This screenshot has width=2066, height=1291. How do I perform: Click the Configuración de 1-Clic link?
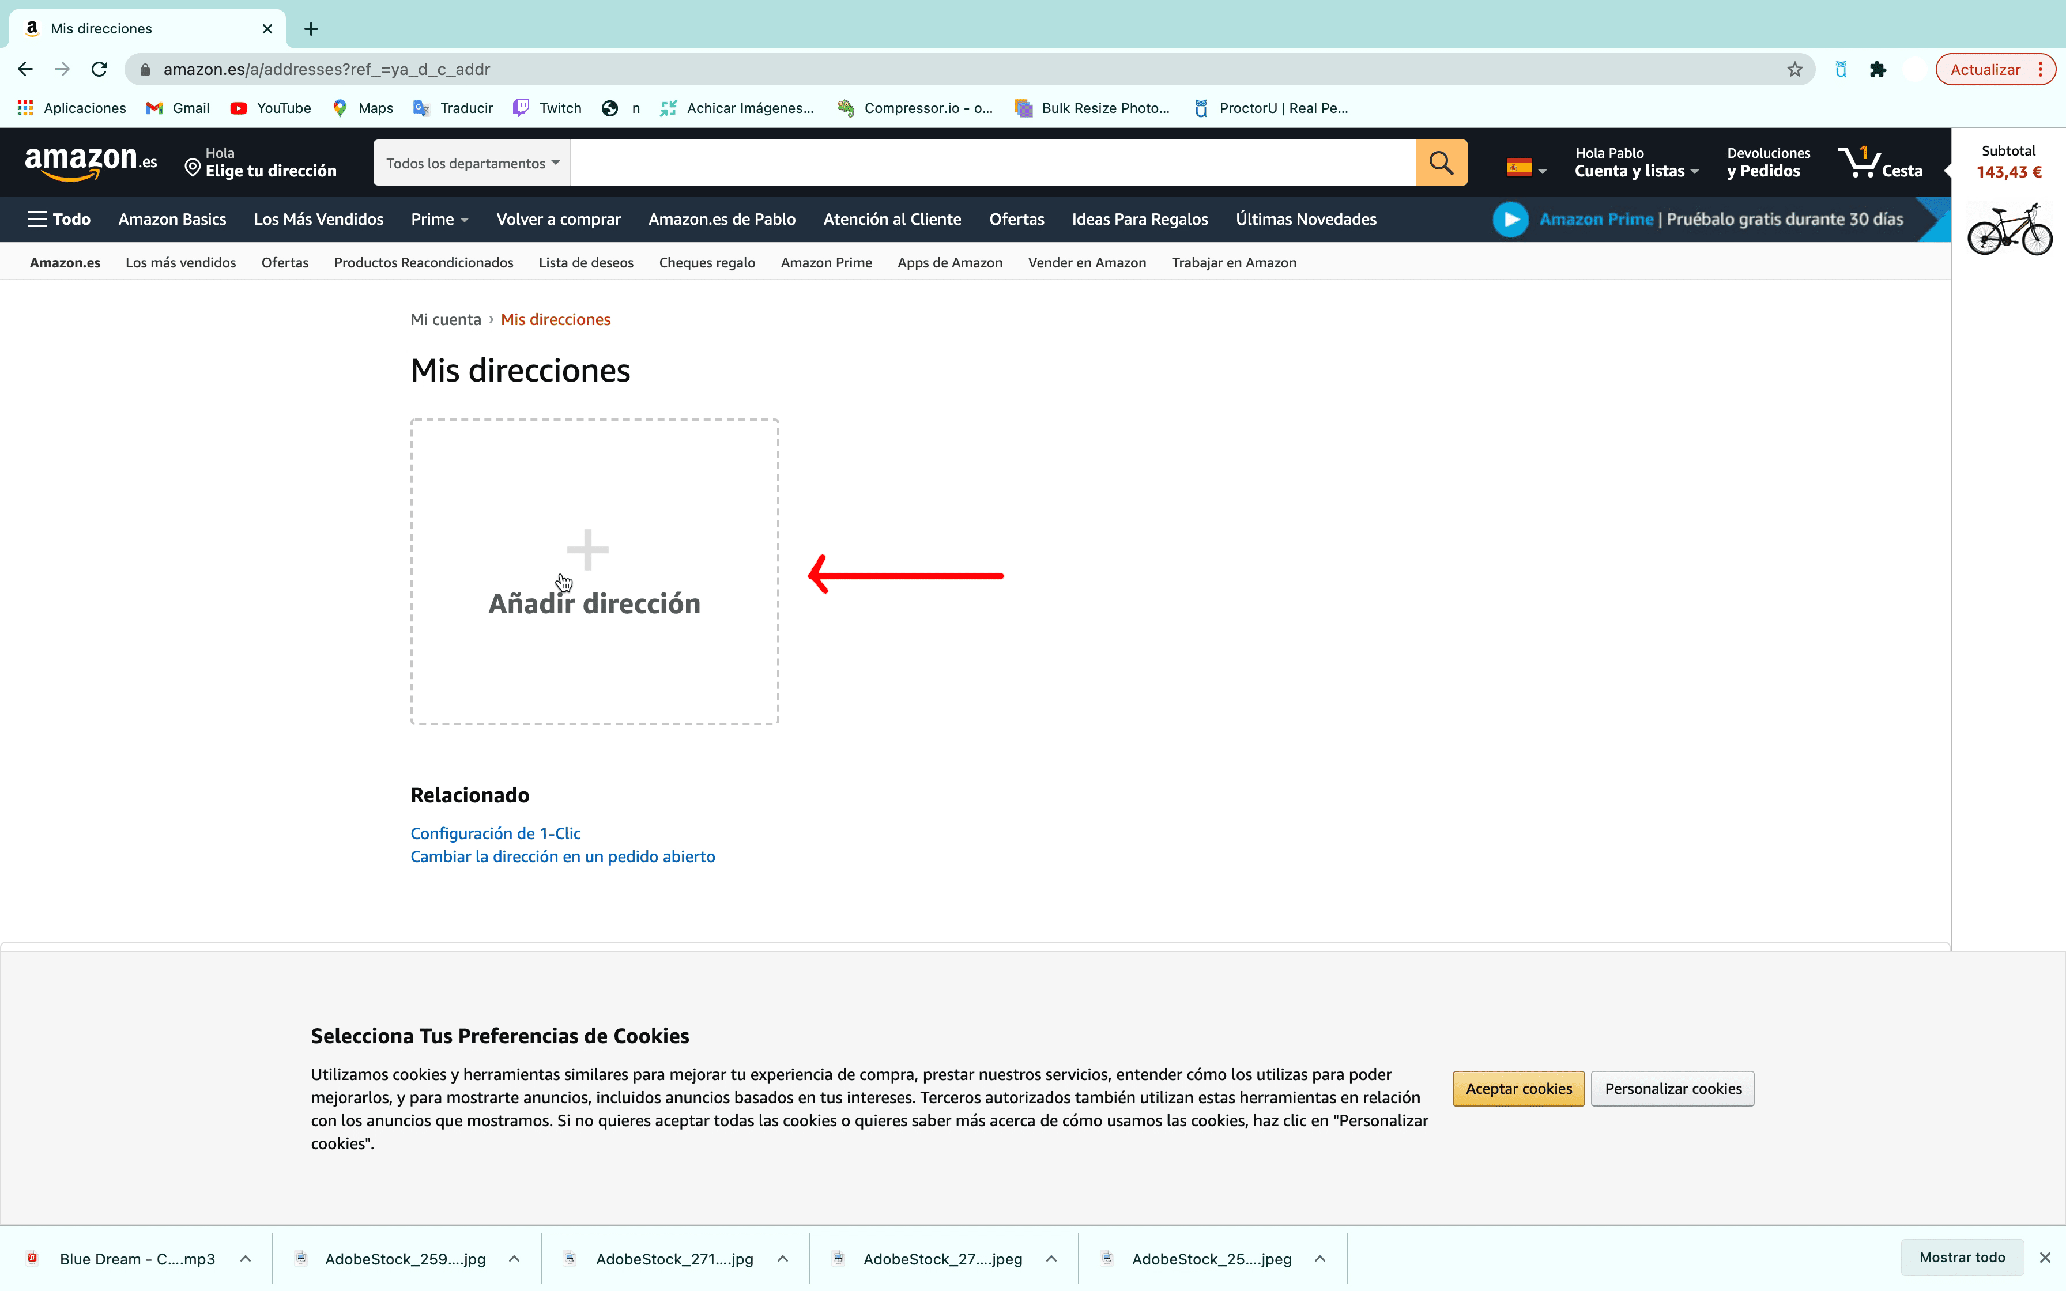(495, 833)
